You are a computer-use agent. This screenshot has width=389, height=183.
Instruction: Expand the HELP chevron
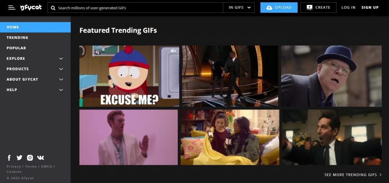61,90
